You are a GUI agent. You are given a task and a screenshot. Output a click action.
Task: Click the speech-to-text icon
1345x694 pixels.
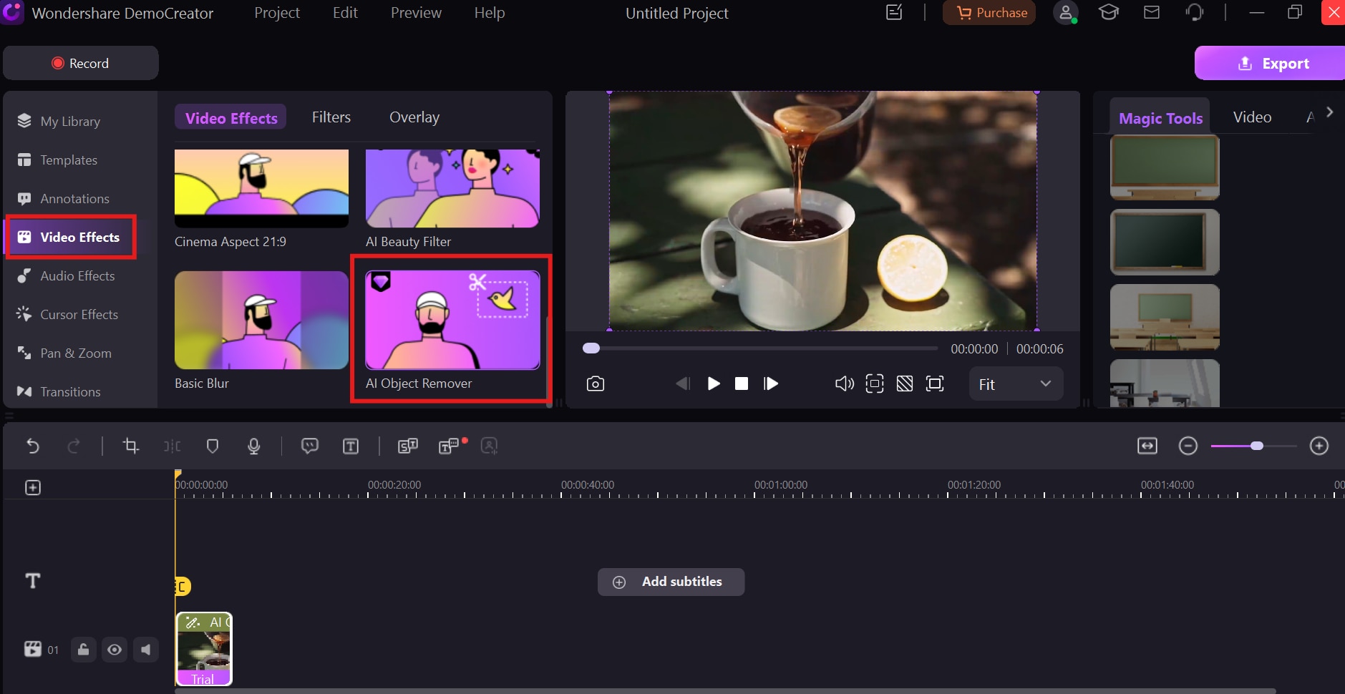[407, 446]
